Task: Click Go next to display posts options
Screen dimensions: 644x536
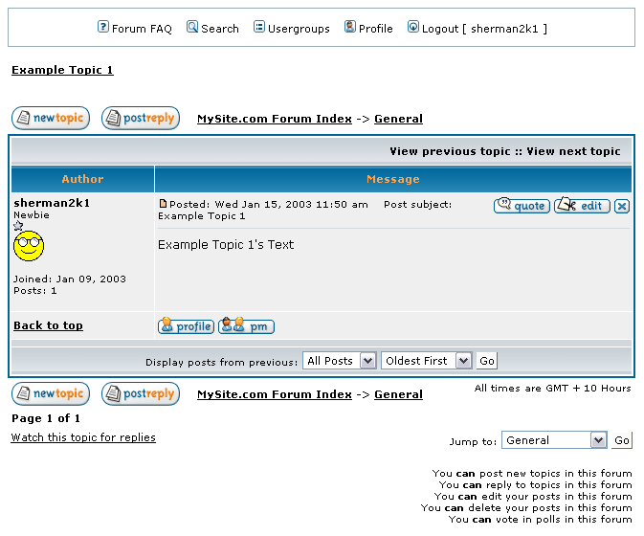Action: (487, 361)
